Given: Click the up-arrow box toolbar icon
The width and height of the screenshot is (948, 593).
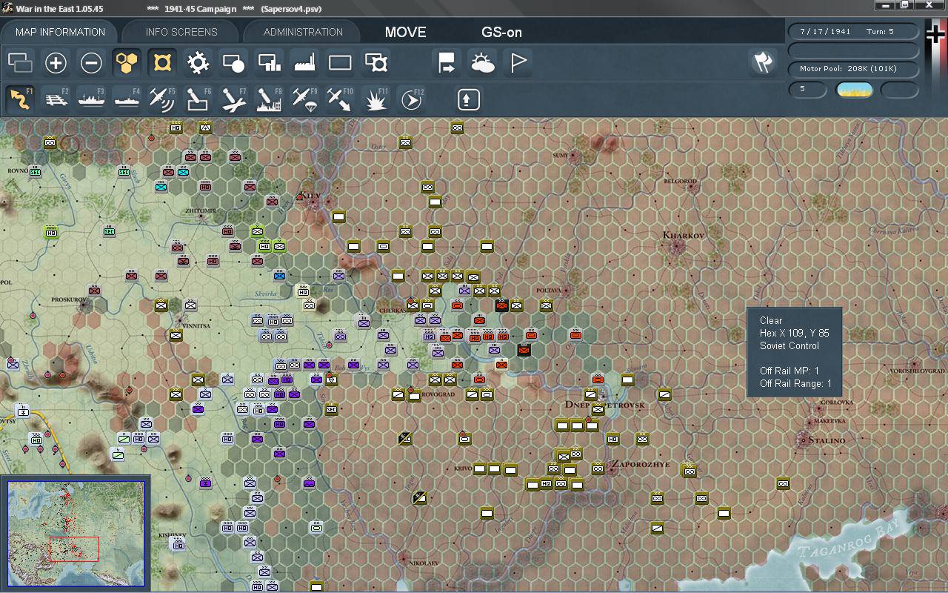Looking at the screenshot, I should click(468, 99).
